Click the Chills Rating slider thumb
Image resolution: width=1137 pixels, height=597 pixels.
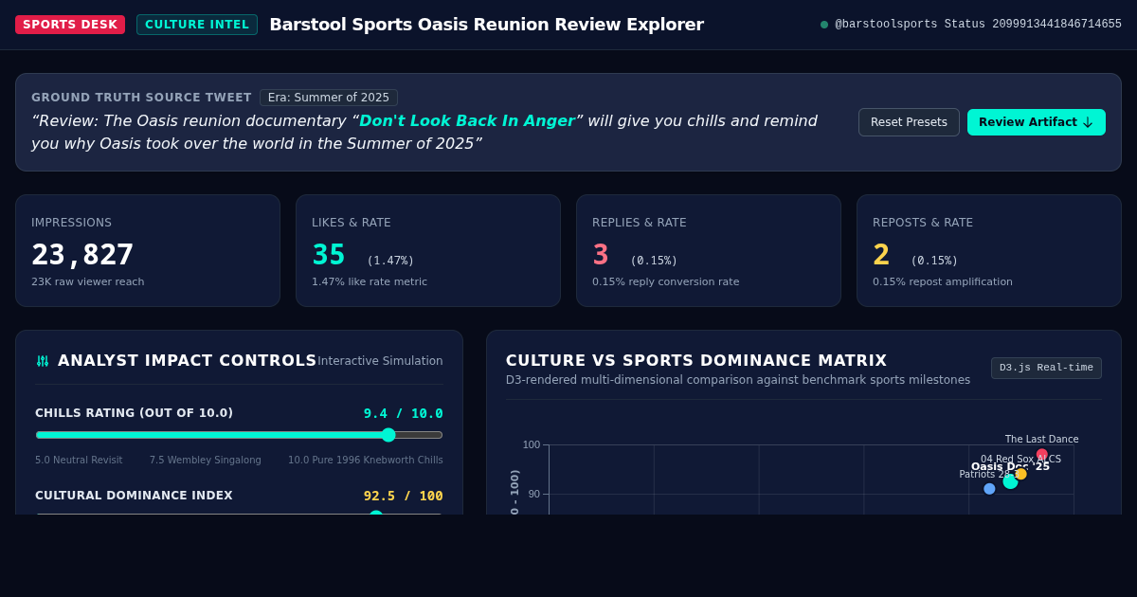coord(388,435)
